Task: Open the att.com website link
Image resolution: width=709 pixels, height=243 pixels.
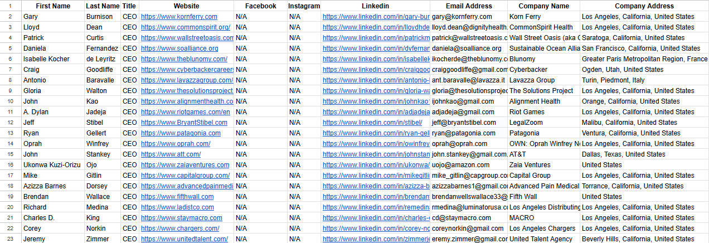Action: point(171,154)
